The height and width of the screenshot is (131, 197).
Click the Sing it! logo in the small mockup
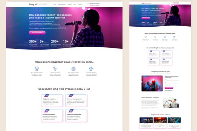point(143,3)
